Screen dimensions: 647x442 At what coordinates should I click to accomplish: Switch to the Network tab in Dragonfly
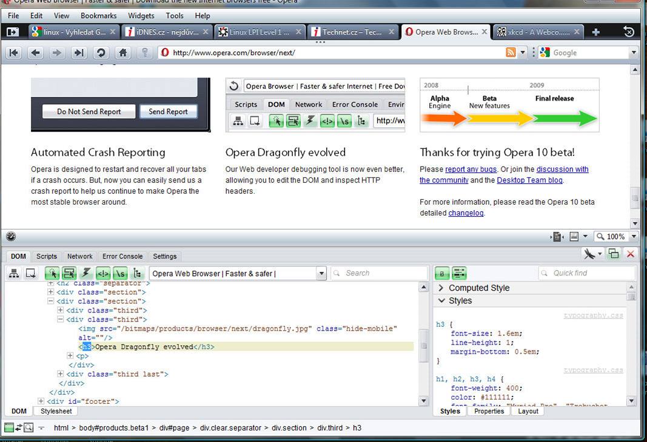[79, 256]
